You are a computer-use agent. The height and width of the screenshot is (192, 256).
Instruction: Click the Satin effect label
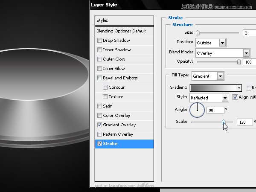pos(108,106)
